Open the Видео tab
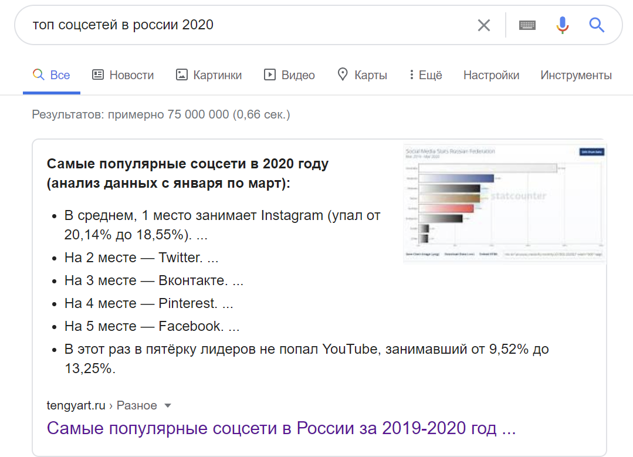Screen dimensions: 633x457 tap(289, 75)
